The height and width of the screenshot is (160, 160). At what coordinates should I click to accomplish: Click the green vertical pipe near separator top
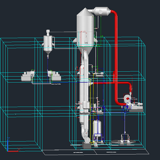click(101, 30)
